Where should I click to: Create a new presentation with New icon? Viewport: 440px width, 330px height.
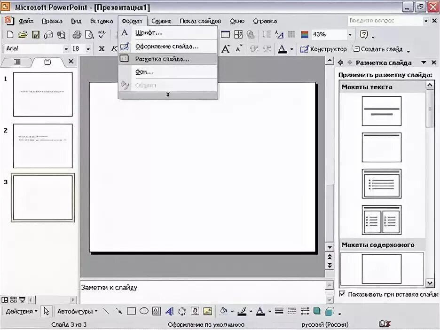click(10, 35)
